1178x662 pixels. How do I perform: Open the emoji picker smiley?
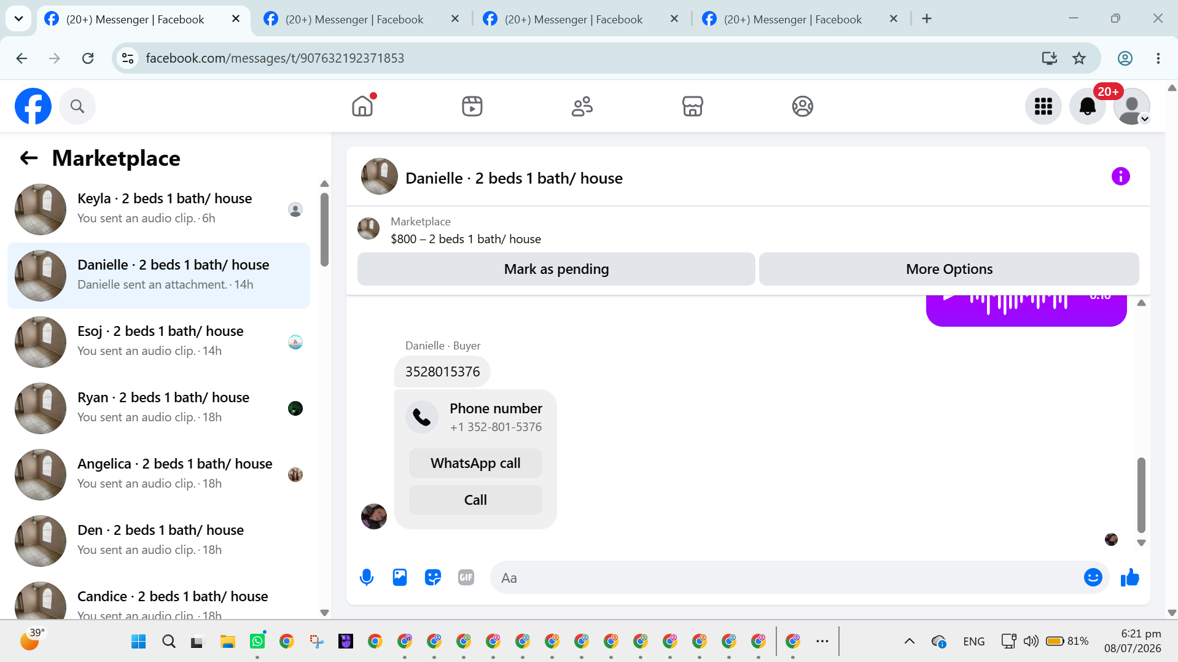click(x=1093, y=577)
